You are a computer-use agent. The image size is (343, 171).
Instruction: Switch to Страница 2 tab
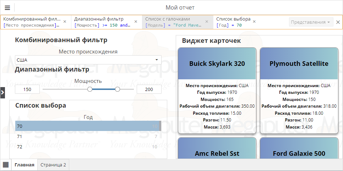(x=53, y=165)
